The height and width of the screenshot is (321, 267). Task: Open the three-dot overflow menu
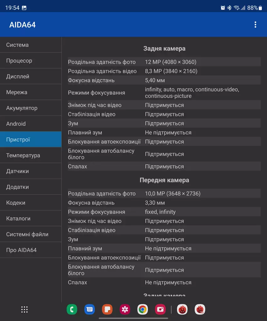click(x=255, y=25)
